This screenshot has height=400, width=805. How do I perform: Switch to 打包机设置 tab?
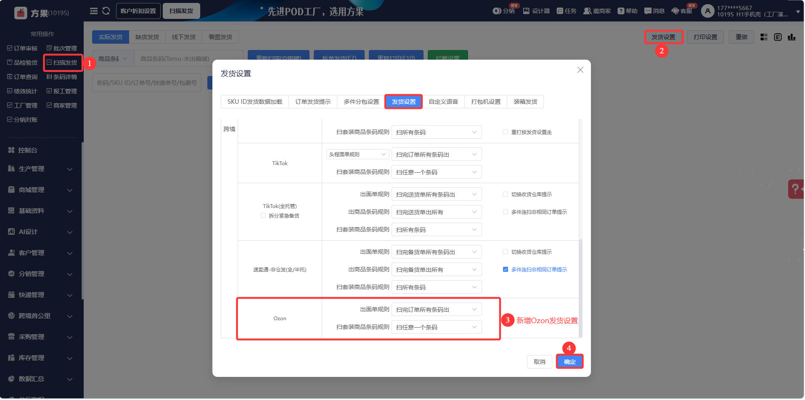pos(486,102)
